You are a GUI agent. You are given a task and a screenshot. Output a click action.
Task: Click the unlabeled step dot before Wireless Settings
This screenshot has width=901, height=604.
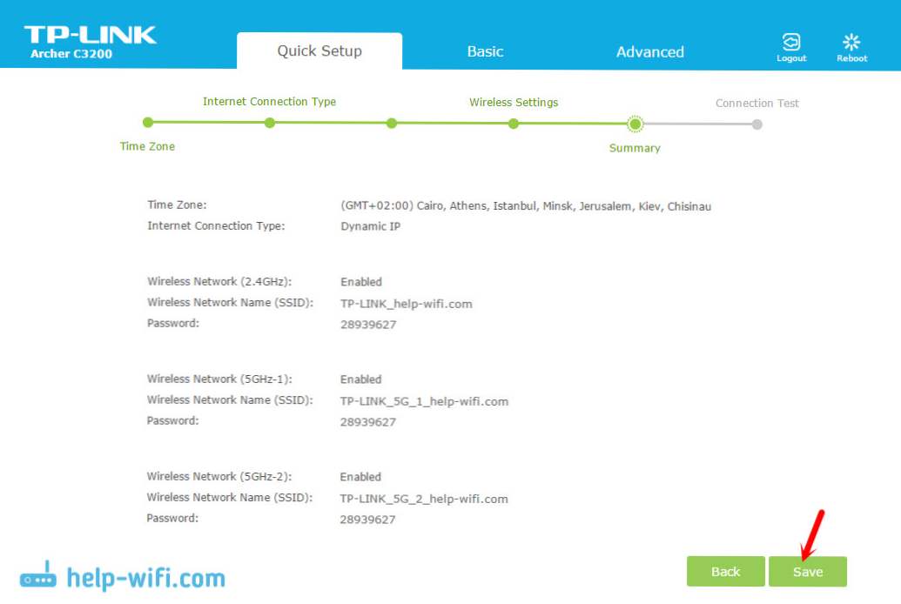pos(392,123)
